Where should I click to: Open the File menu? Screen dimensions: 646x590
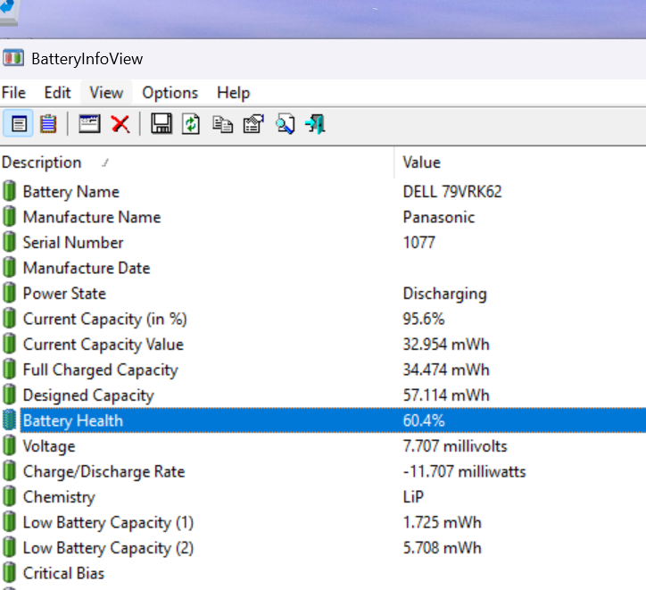coord(13,93)
